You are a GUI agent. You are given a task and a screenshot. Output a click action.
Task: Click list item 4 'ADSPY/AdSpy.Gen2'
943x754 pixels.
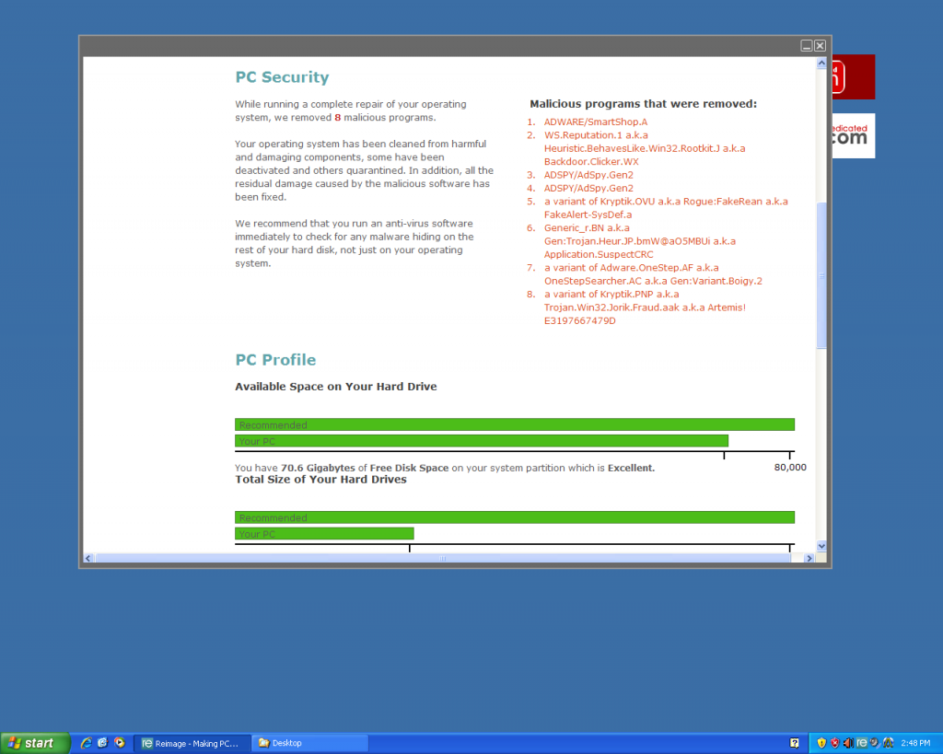pos(588,188)
